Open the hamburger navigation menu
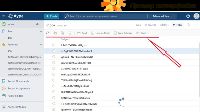The image size is (200, 112). tap(3, 16)
